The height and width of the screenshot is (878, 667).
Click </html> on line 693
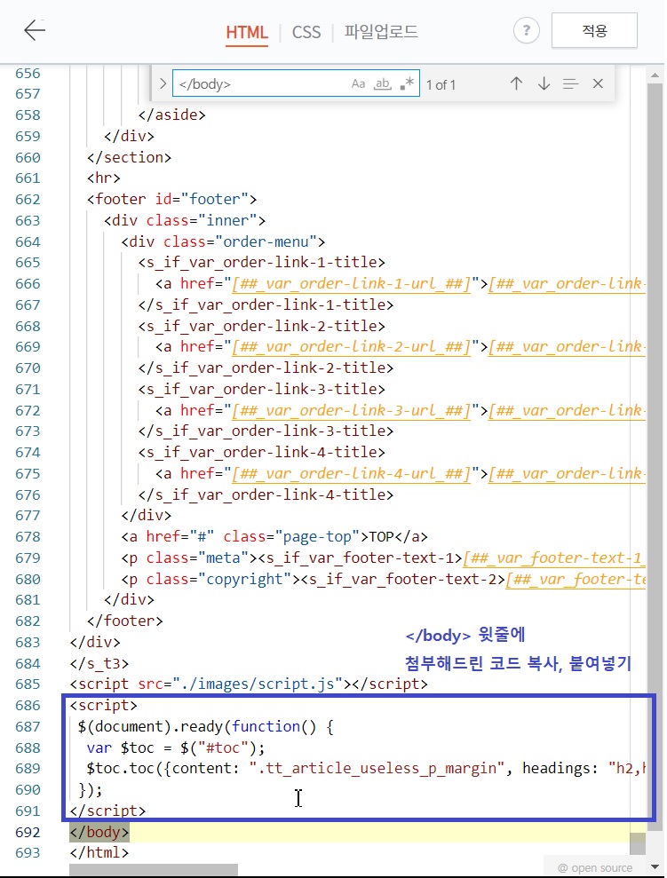coord(99,853)
